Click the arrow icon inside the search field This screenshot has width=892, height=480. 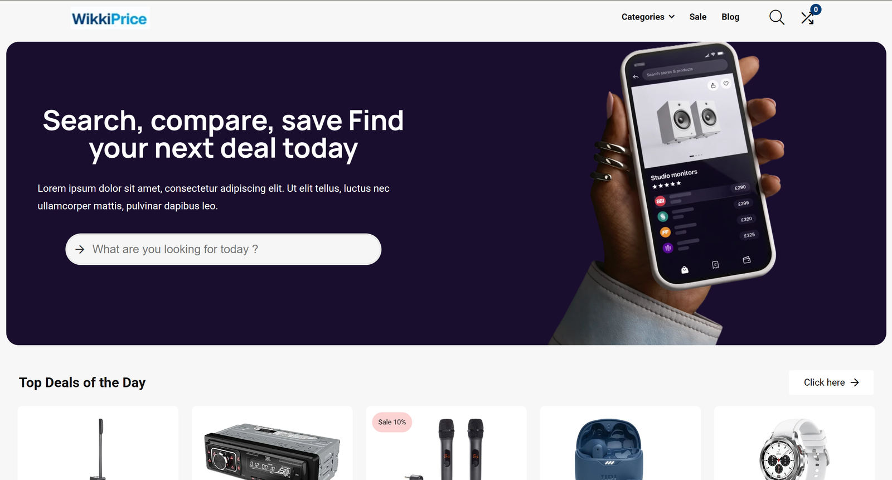click(x=80, y=249)
